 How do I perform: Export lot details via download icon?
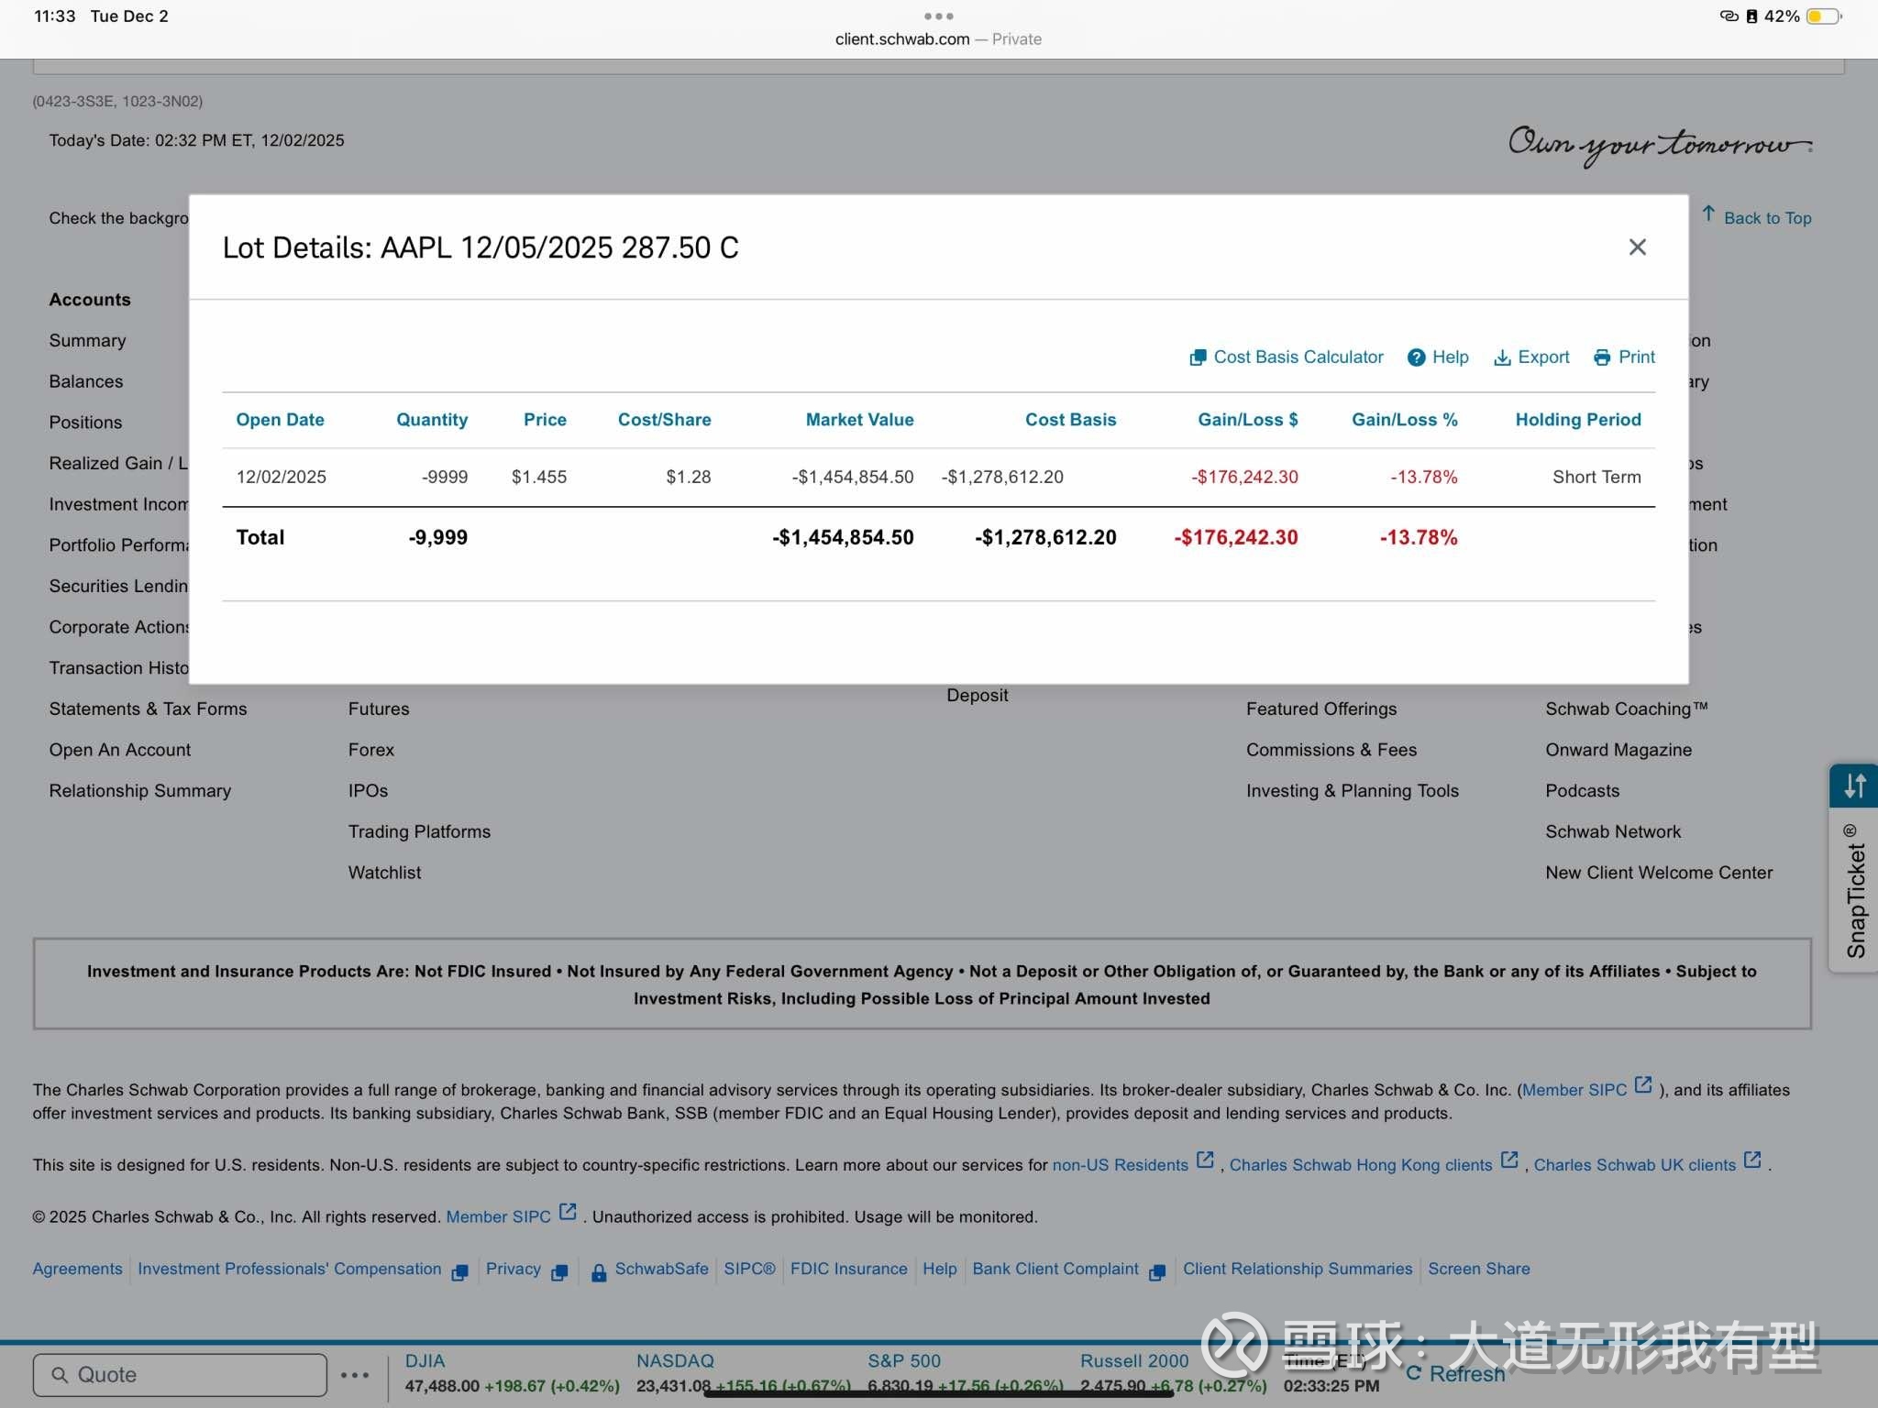1502,357
